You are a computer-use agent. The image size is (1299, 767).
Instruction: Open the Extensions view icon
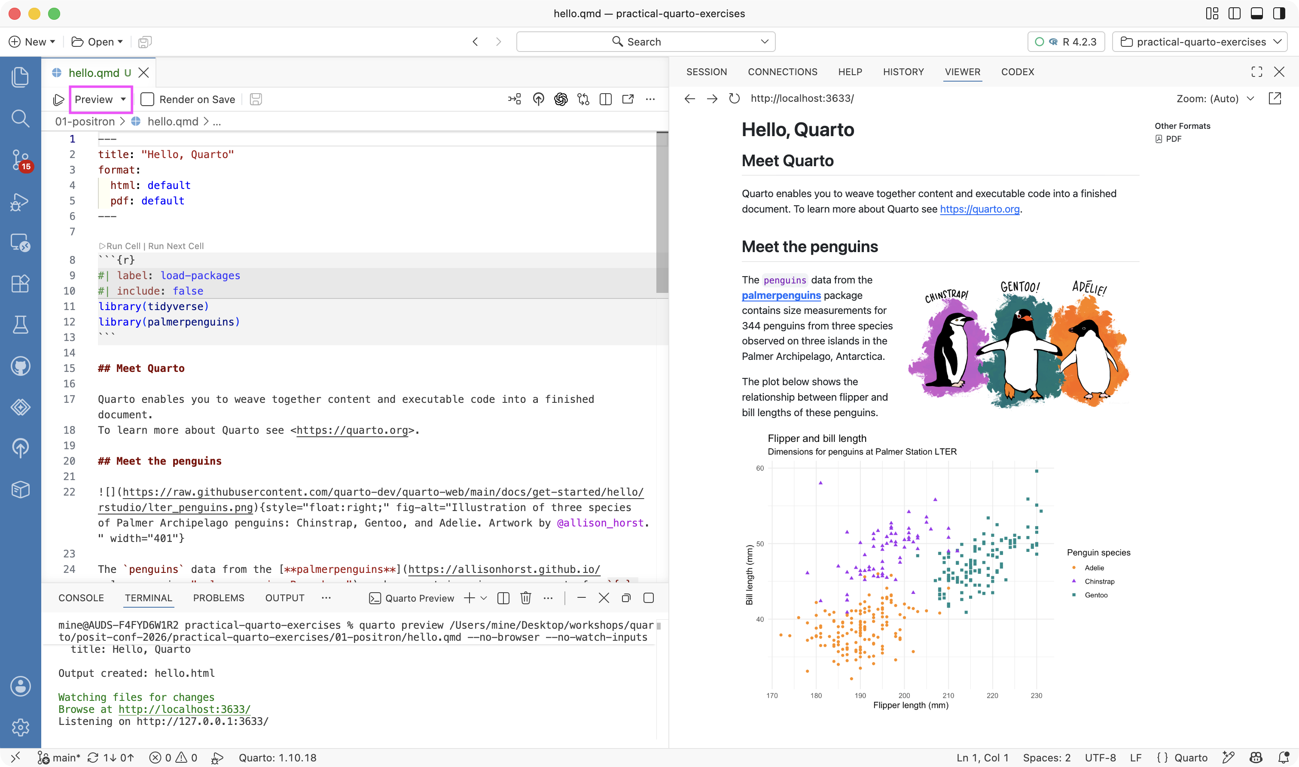click(20, 284)
